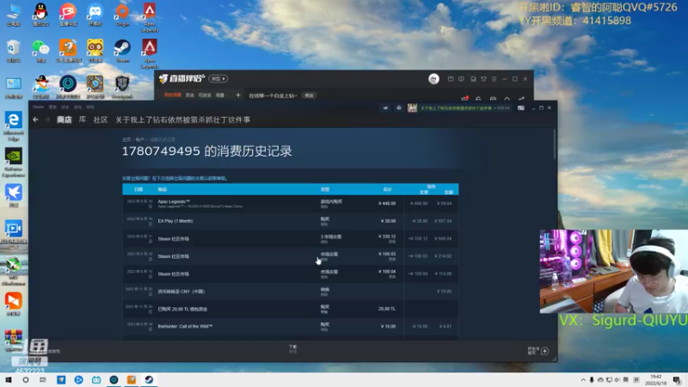Open Steam announcements megaphone icon
The image size is (688, 387).
(x=385, y=108)
